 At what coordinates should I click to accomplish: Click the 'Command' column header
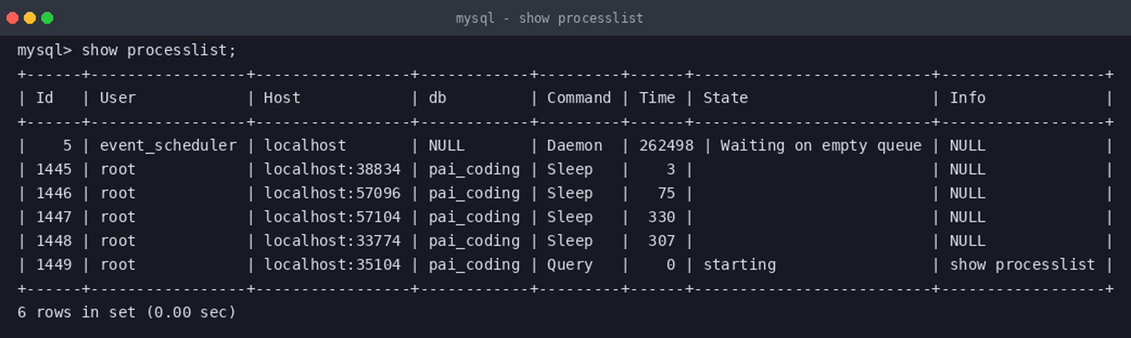[579, 98]
